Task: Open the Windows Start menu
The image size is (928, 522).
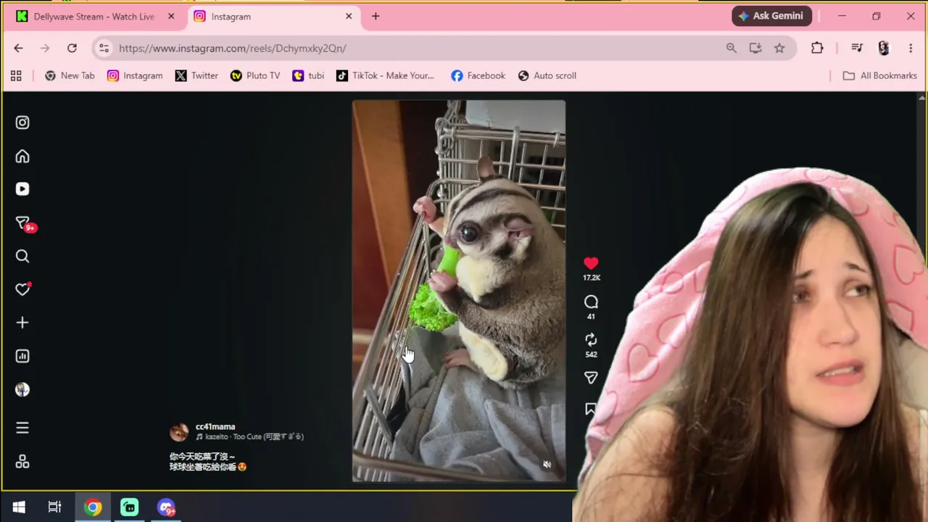Action: pyautogui.click(x=19, y=507)
